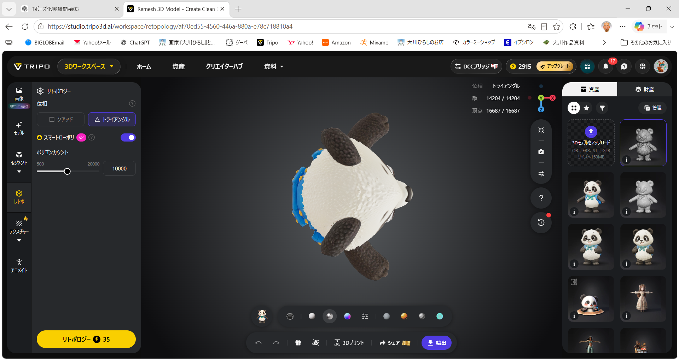Open the history clock icon button
Screen dimensions: 679x360
click(x=541, y=223)
